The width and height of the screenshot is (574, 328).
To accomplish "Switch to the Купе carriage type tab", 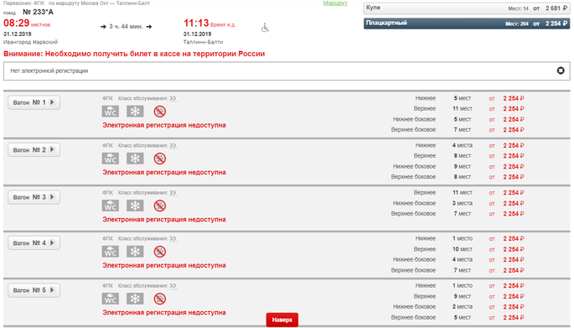I will (x=467, y=8).
